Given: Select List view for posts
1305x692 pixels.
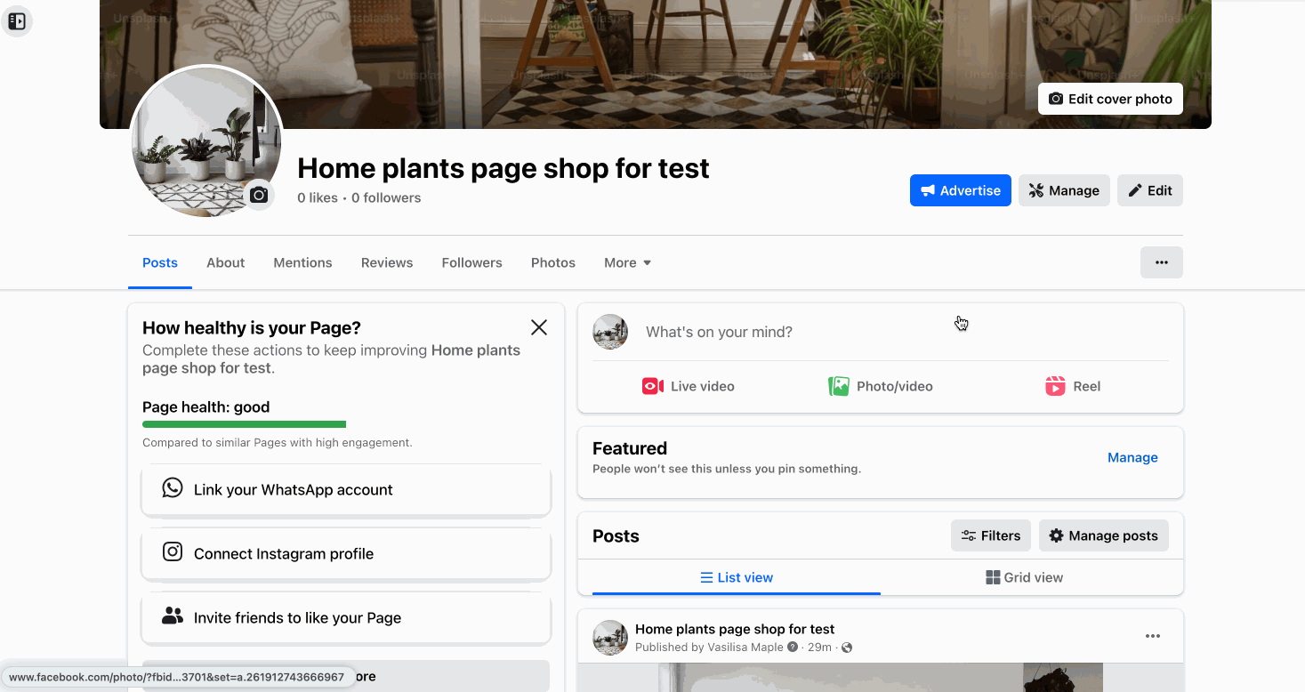Looking at the screenshot, I should click(x=737, y=577).
